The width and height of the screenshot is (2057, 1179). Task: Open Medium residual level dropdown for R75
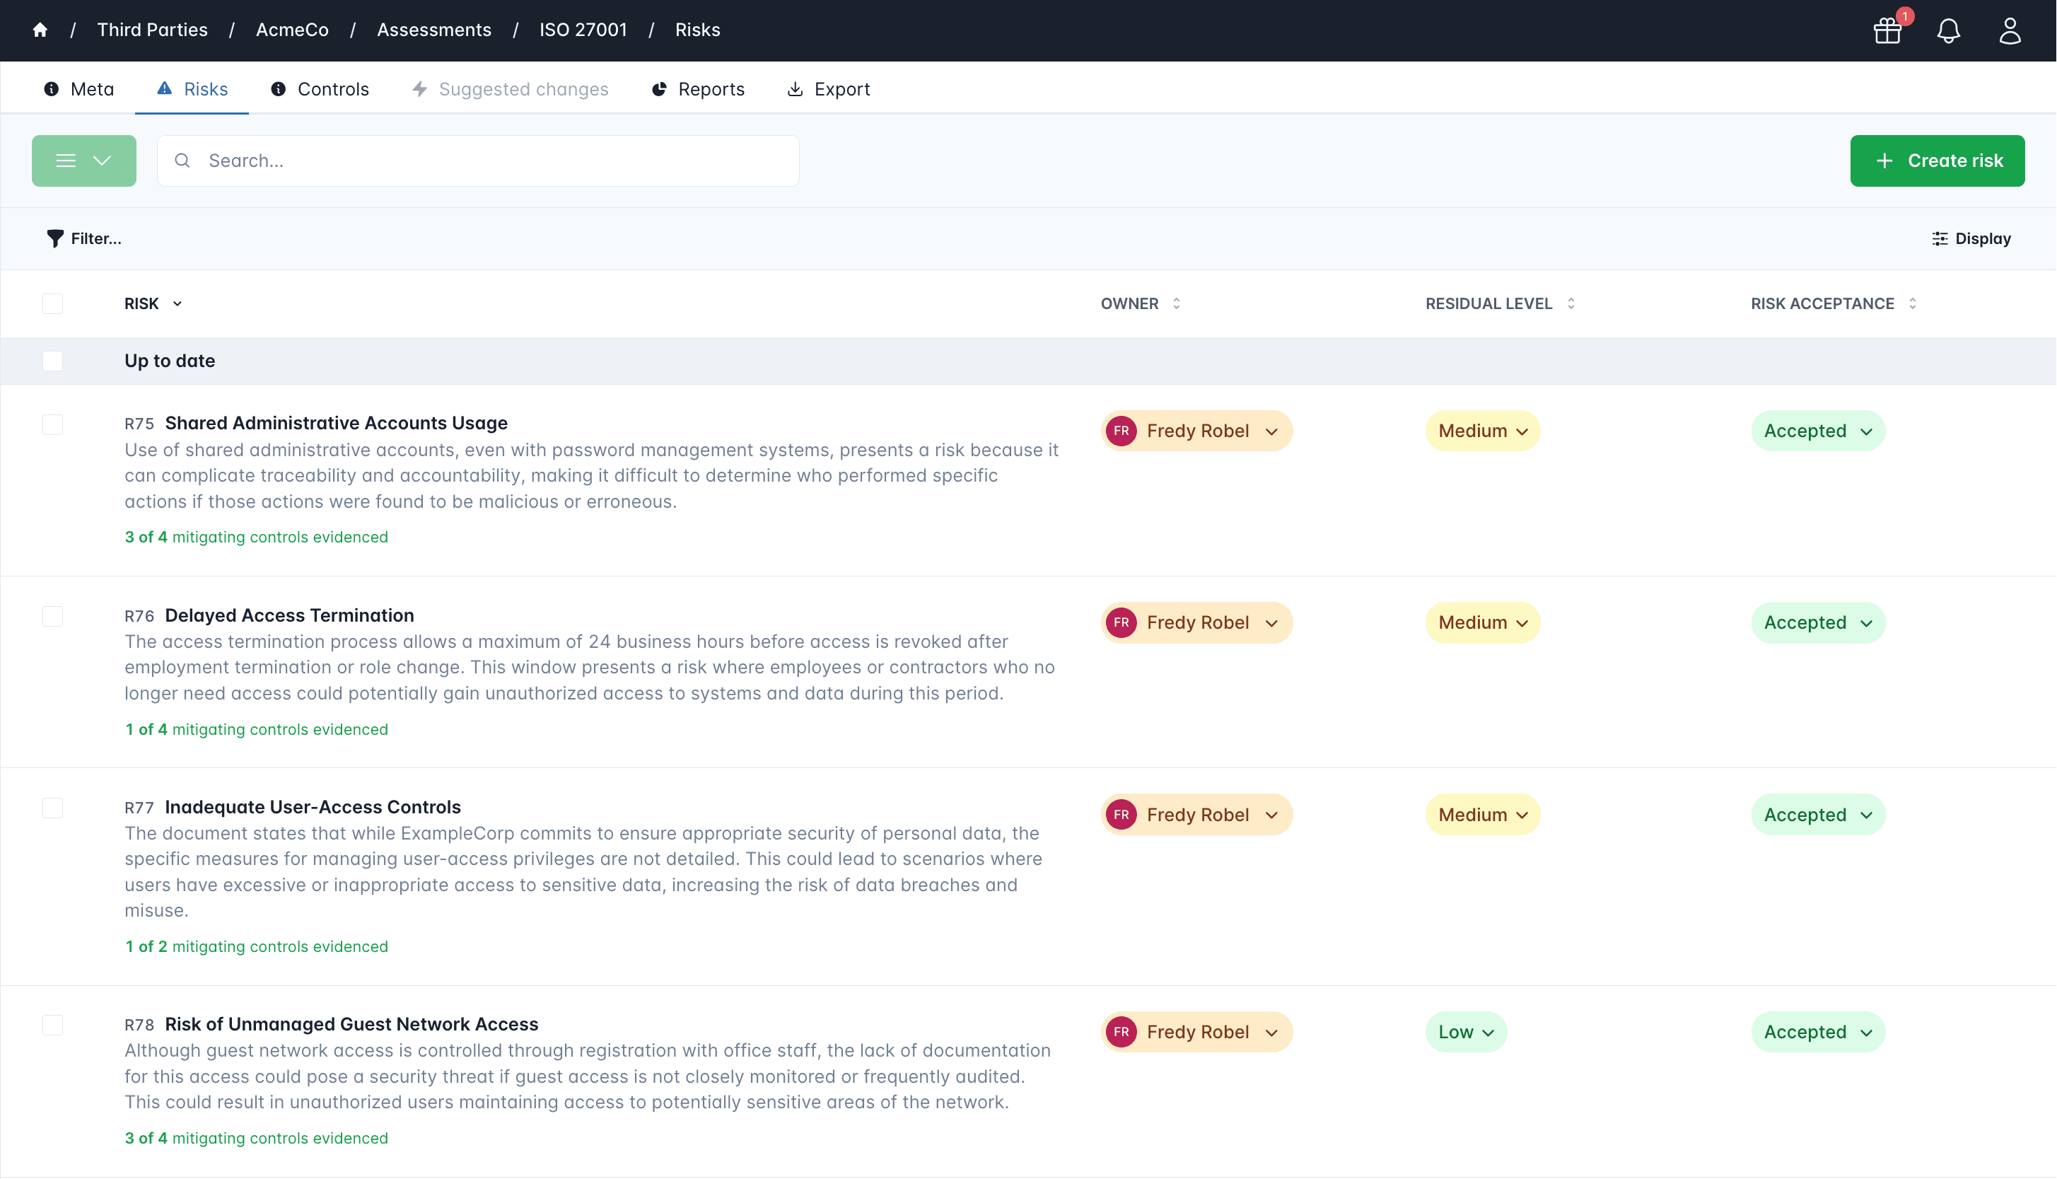tap(1482, 431)
